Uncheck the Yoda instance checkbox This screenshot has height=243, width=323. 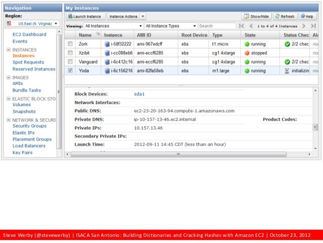(70, 71)
